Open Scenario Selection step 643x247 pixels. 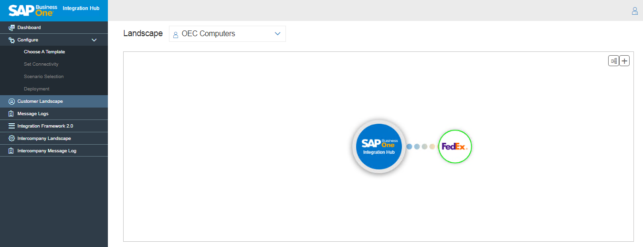pyautogui.click(x=43, y=77)
